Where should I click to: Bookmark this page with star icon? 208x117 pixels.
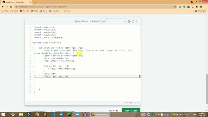(x=175, y=7)
